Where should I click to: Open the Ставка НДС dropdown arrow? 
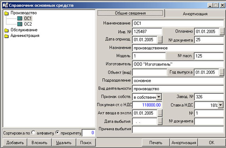click(221, 105)
